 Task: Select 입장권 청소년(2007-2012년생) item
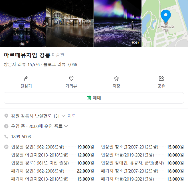point(130,147)
